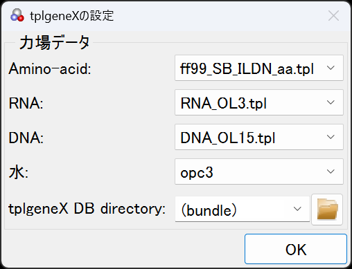Click the 水: label
The width and height of the screenshot is (352, 269).
(x=19, y=172)
